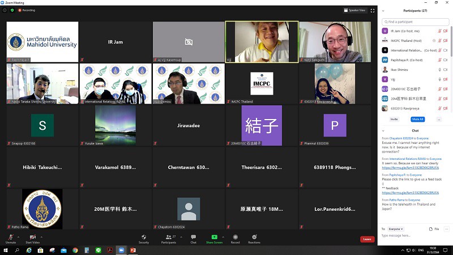Unmute your microphone
453x255 pixels.
pyautogui.click(x=10, y=237)
